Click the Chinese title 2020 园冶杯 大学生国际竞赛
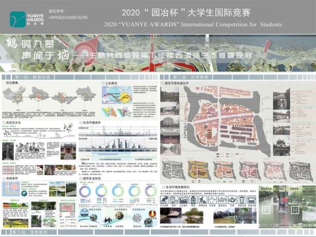316x237 pixels. [x=186, y=13]
